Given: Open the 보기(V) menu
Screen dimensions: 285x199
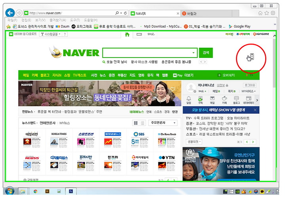Looking at the screenshot, I should tap(40, 20).
